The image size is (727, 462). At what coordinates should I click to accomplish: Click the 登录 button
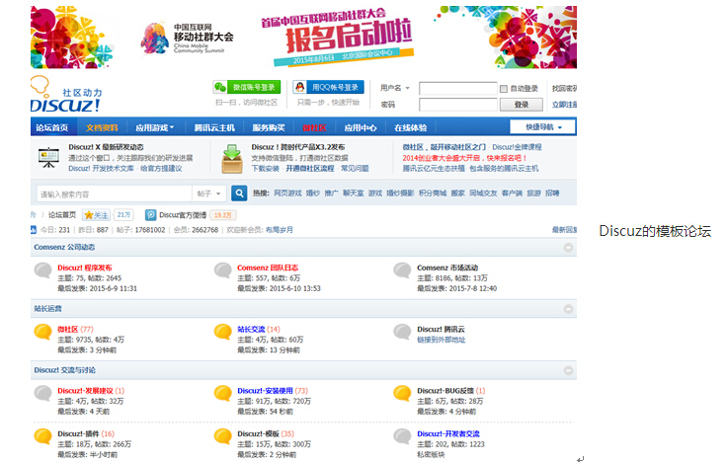click(x=522, y=105)
